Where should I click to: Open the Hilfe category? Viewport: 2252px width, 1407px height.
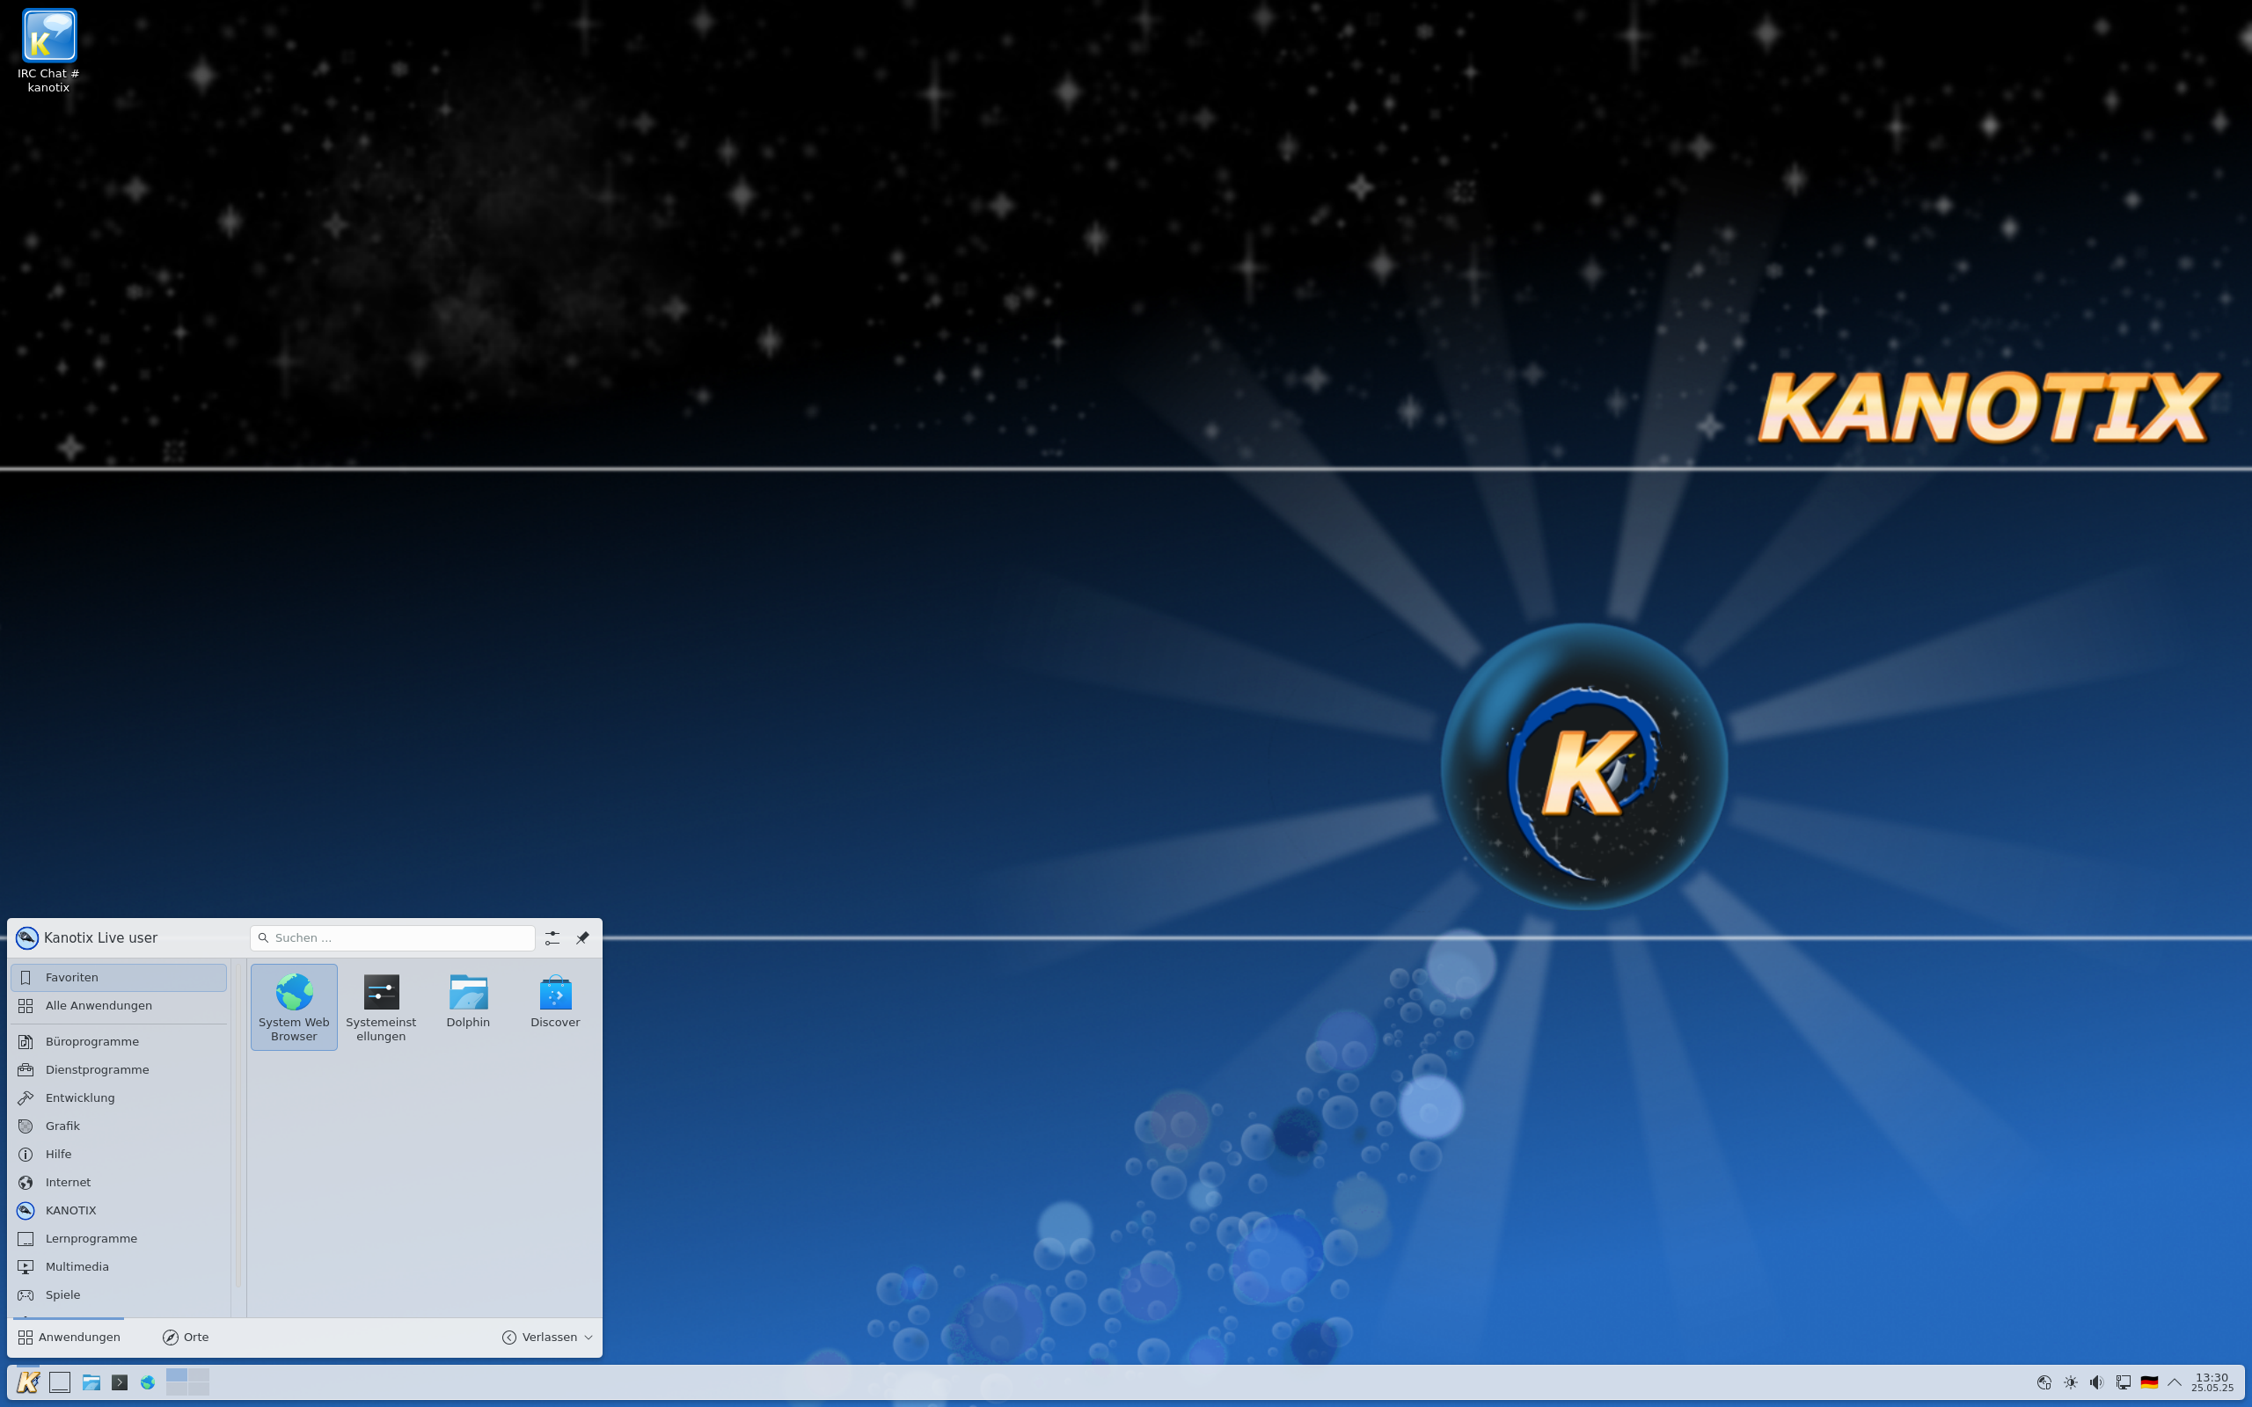pos(118,1154)
